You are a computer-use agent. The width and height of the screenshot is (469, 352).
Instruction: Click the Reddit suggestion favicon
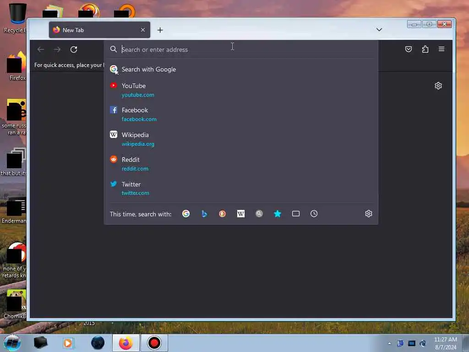click(114, 159)
